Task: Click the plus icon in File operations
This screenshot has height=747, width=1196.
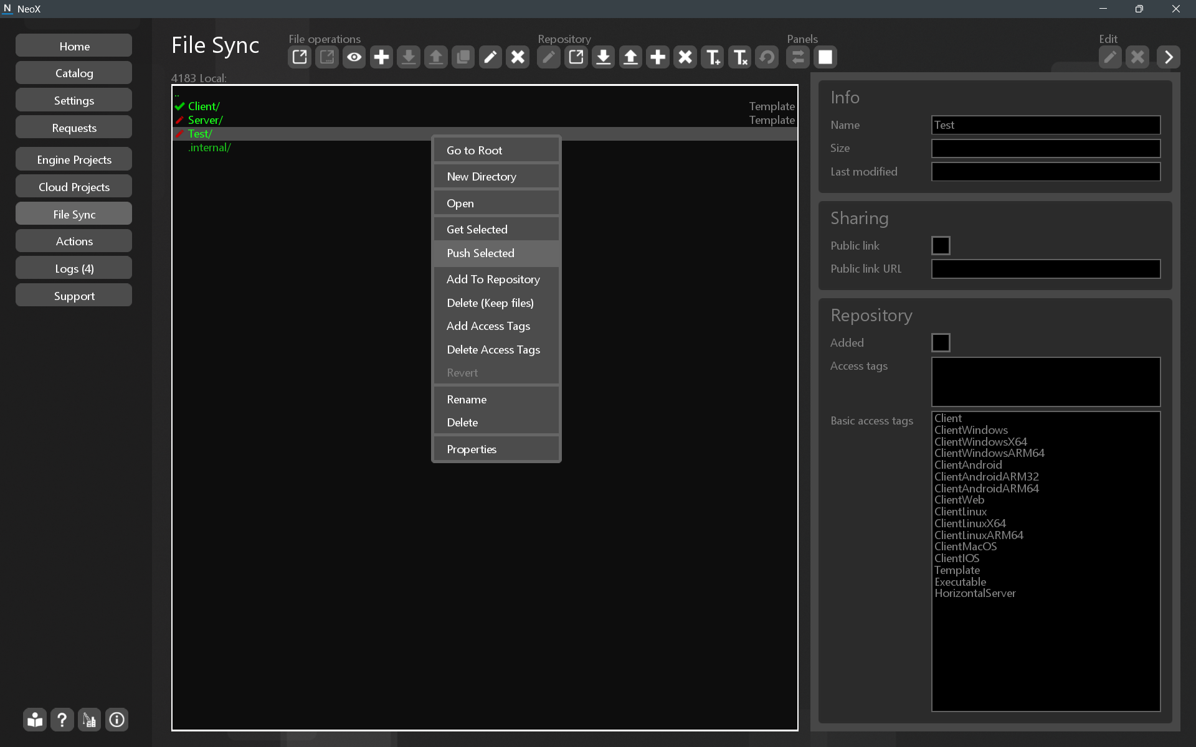Action: pos(381,57)
